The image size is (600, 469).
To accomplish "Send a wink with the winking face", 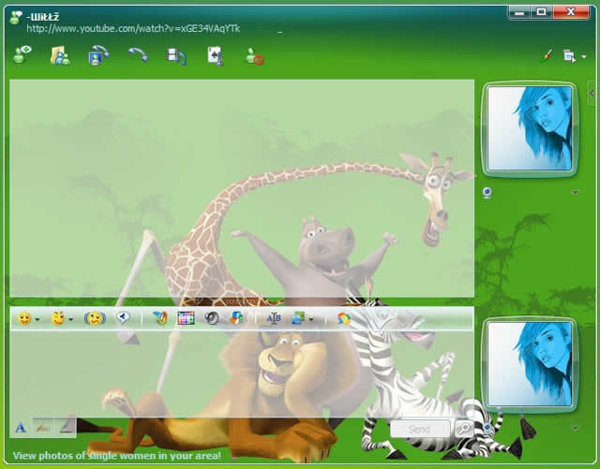I will click(x=58, y=318).
